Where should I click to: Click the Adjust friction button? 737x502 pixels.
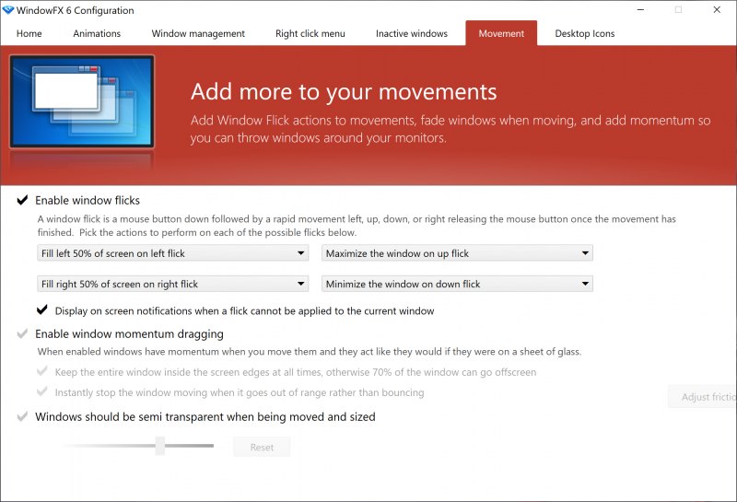point(703,397)
